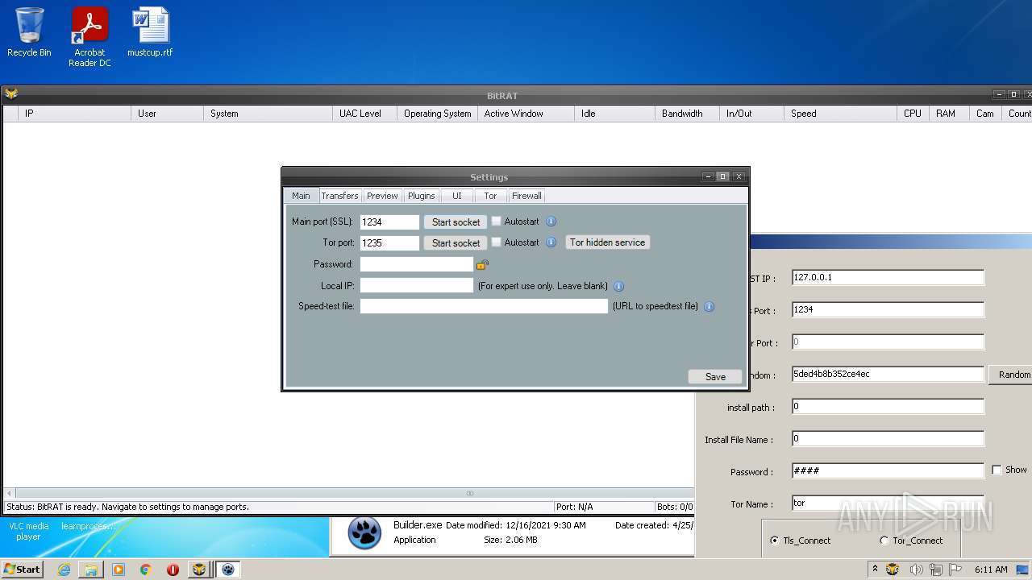This screenshot has height=580, width=1032.
Task: Open the Firewall tab
Action: (x=526, y=196)
